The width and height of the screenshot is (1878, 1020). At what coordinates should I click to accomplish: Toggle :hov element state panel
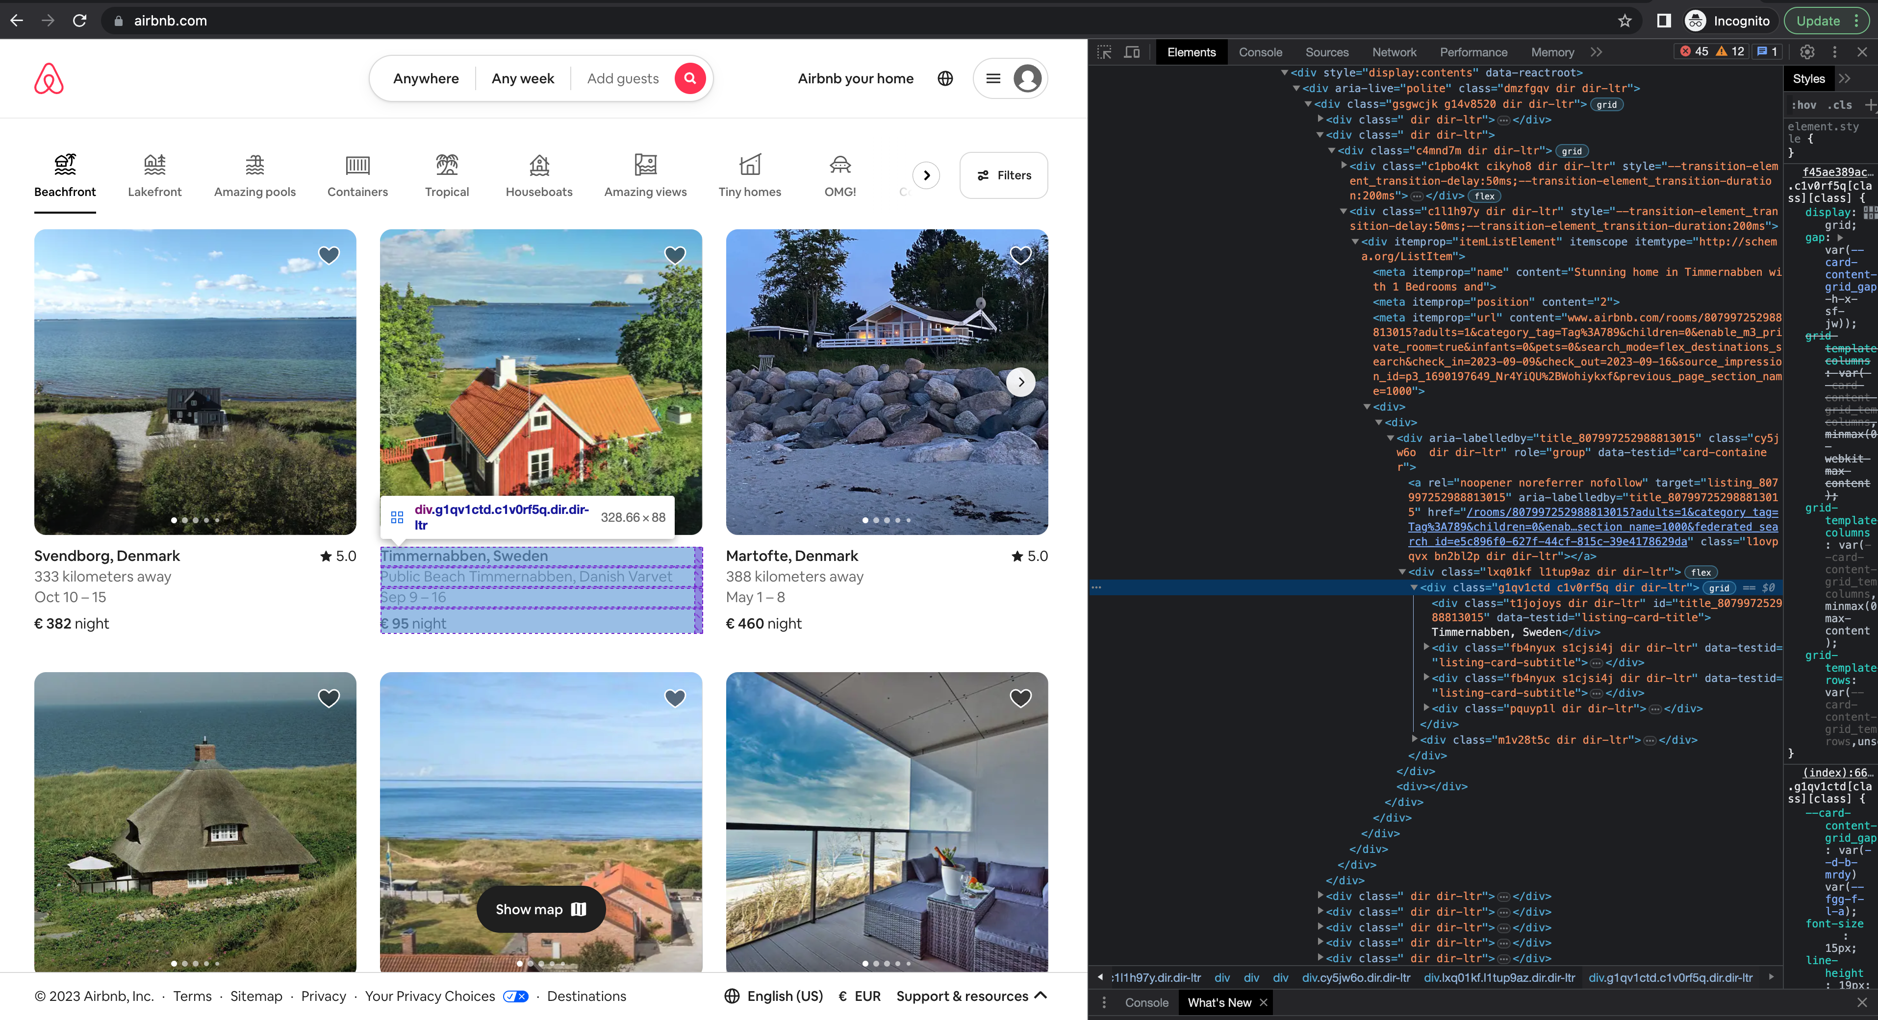coord(1803,105)
